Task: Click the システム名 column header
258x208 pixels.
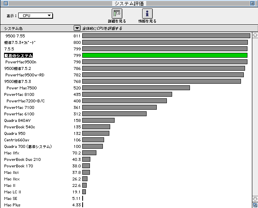Action: (13, 28)
